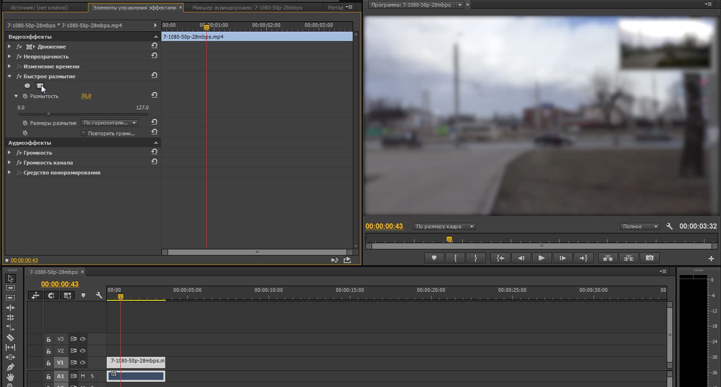Click the Размытость slider handle
Screen dimensions: 721x387
[x=49, y=114]
